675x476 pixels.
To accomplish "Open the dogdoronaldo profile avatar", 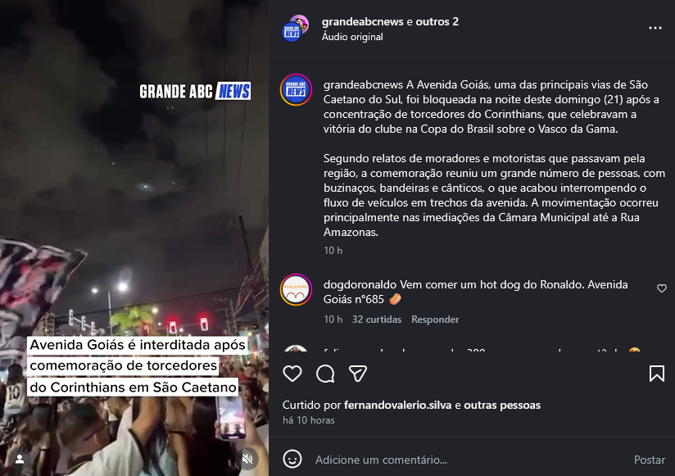I will pyautogui.click(x=296, y=290).
